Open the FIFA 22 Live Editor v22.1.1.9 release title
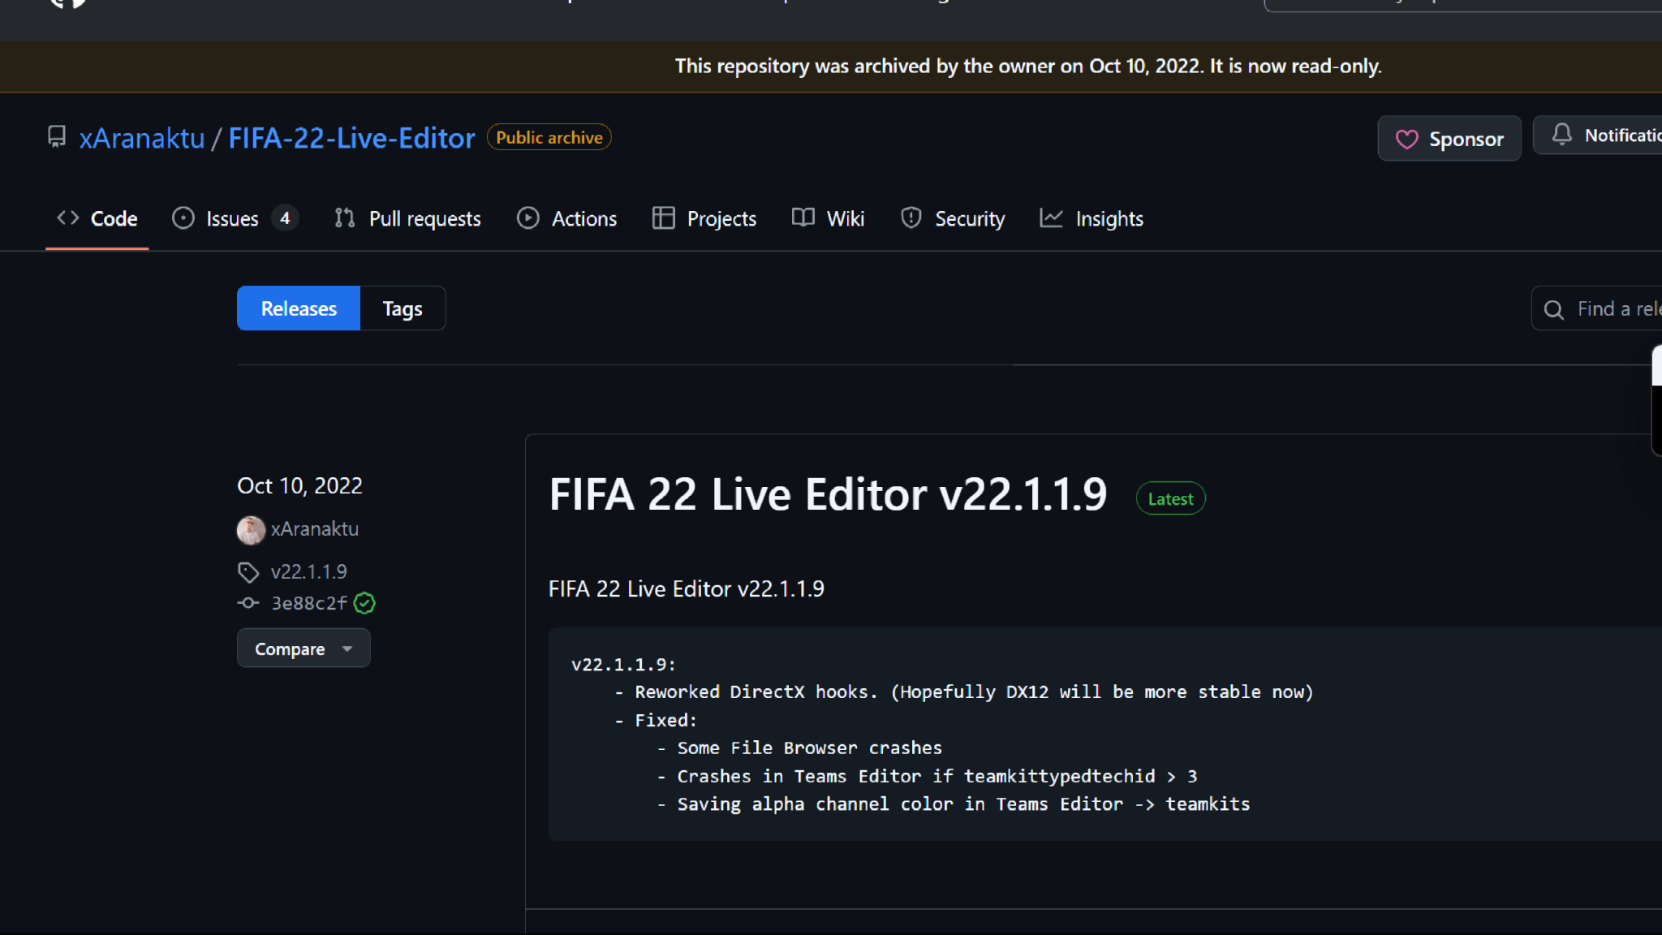Screen dimensions: 1662x935 (828, 494)
